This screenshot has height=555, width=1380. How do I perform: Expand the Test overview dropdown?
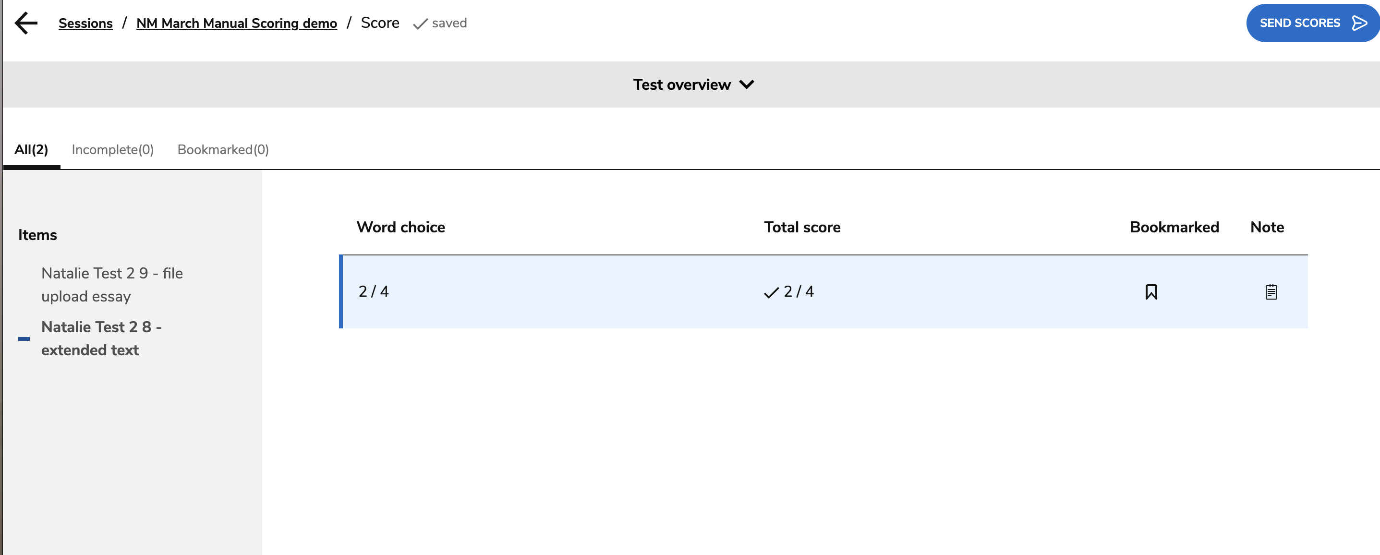coord(693,84)
